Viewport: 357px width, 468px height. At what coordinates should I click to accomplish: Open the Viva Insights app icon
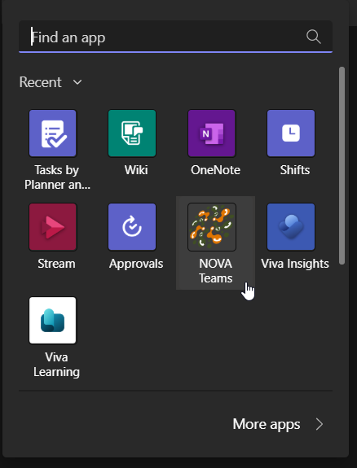(291, 227)
